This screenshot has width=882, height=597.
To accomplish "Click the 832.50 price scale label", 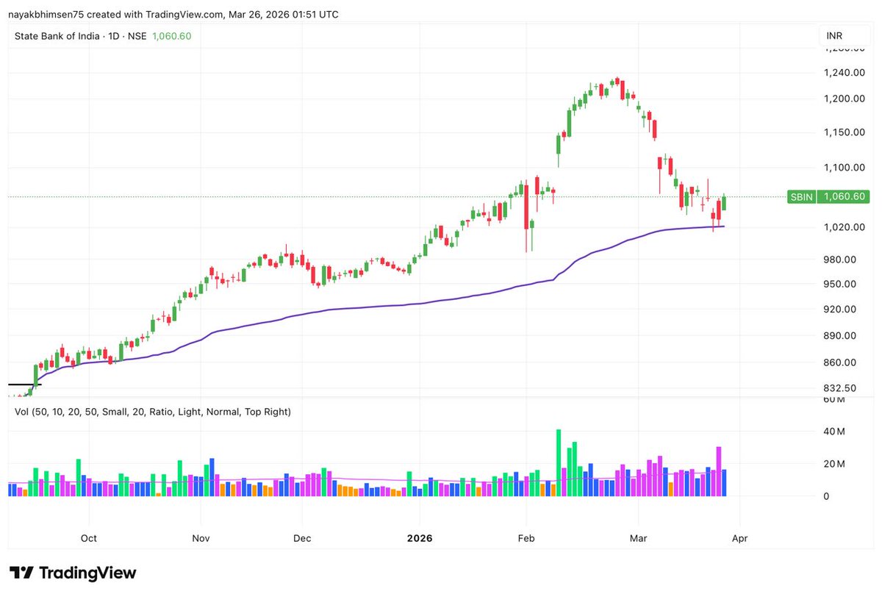I will (x=839, y=387).
